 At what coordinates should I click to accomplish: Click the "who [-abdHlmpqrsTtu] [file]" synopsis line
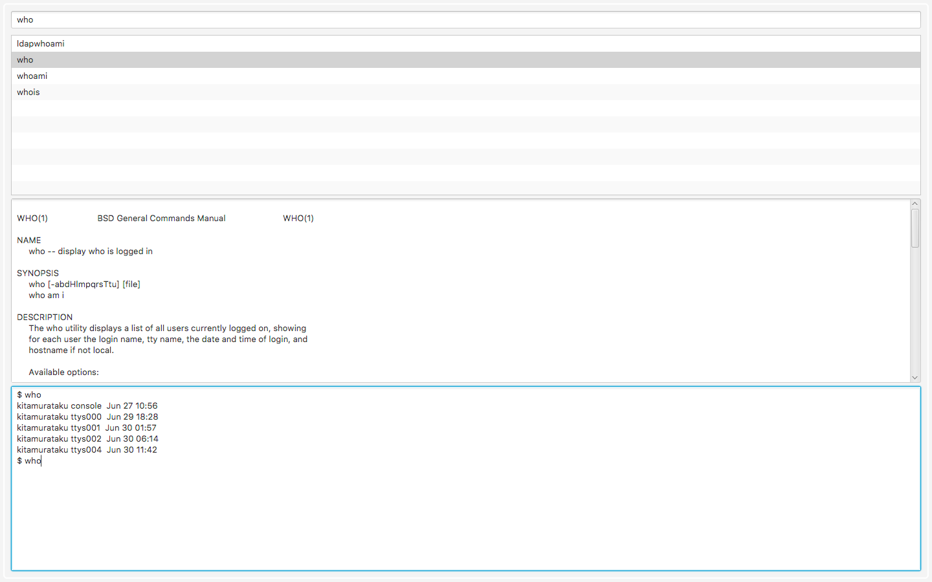tap(84, 284)
